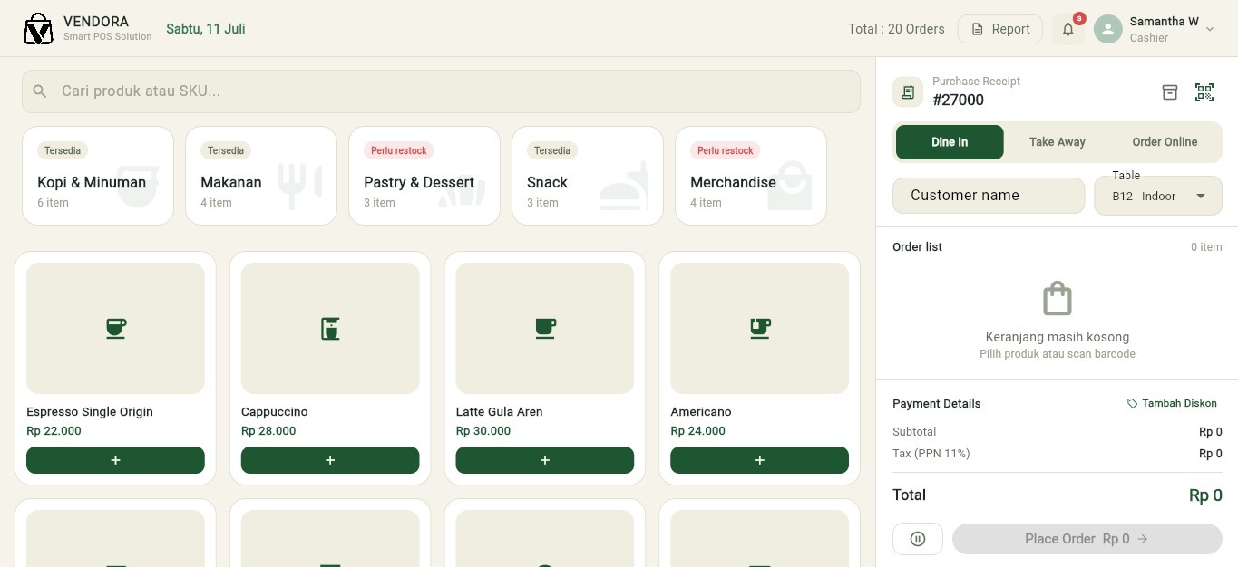Open the Kopi & Minuman category

[x=98, y=176]
